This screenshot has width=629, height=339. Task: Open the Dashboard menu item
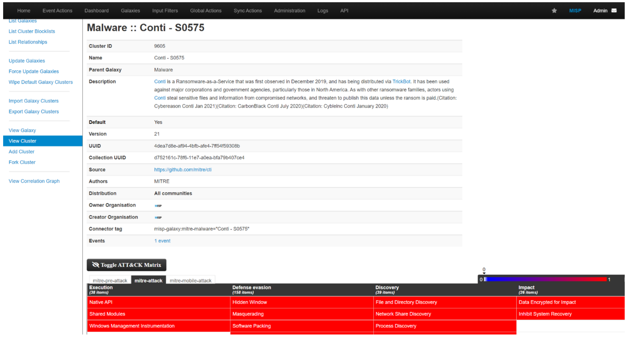(97, 11)
